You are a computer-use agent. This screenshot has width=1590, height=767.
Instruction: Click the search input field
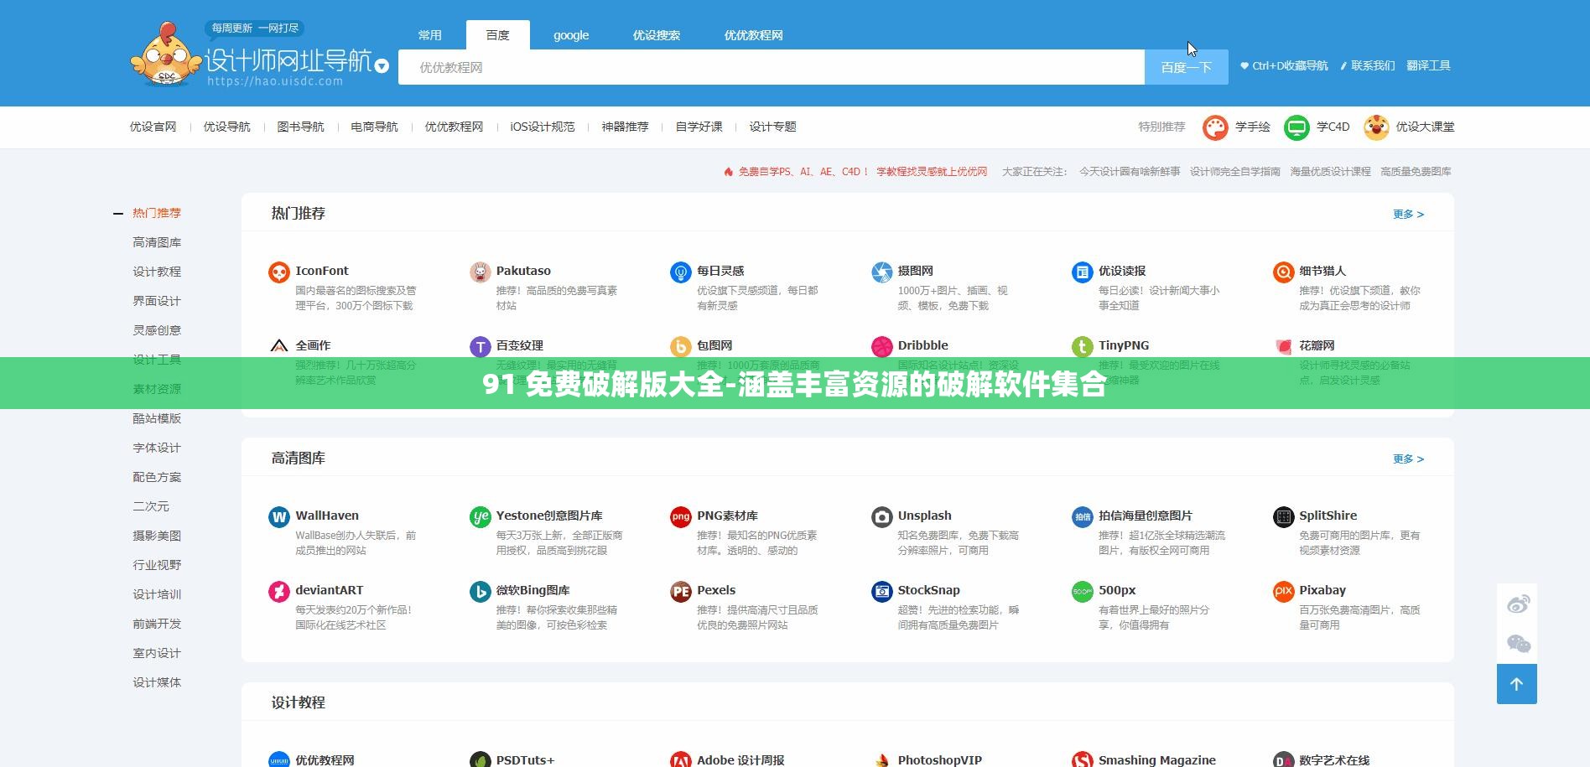point(755,66)
